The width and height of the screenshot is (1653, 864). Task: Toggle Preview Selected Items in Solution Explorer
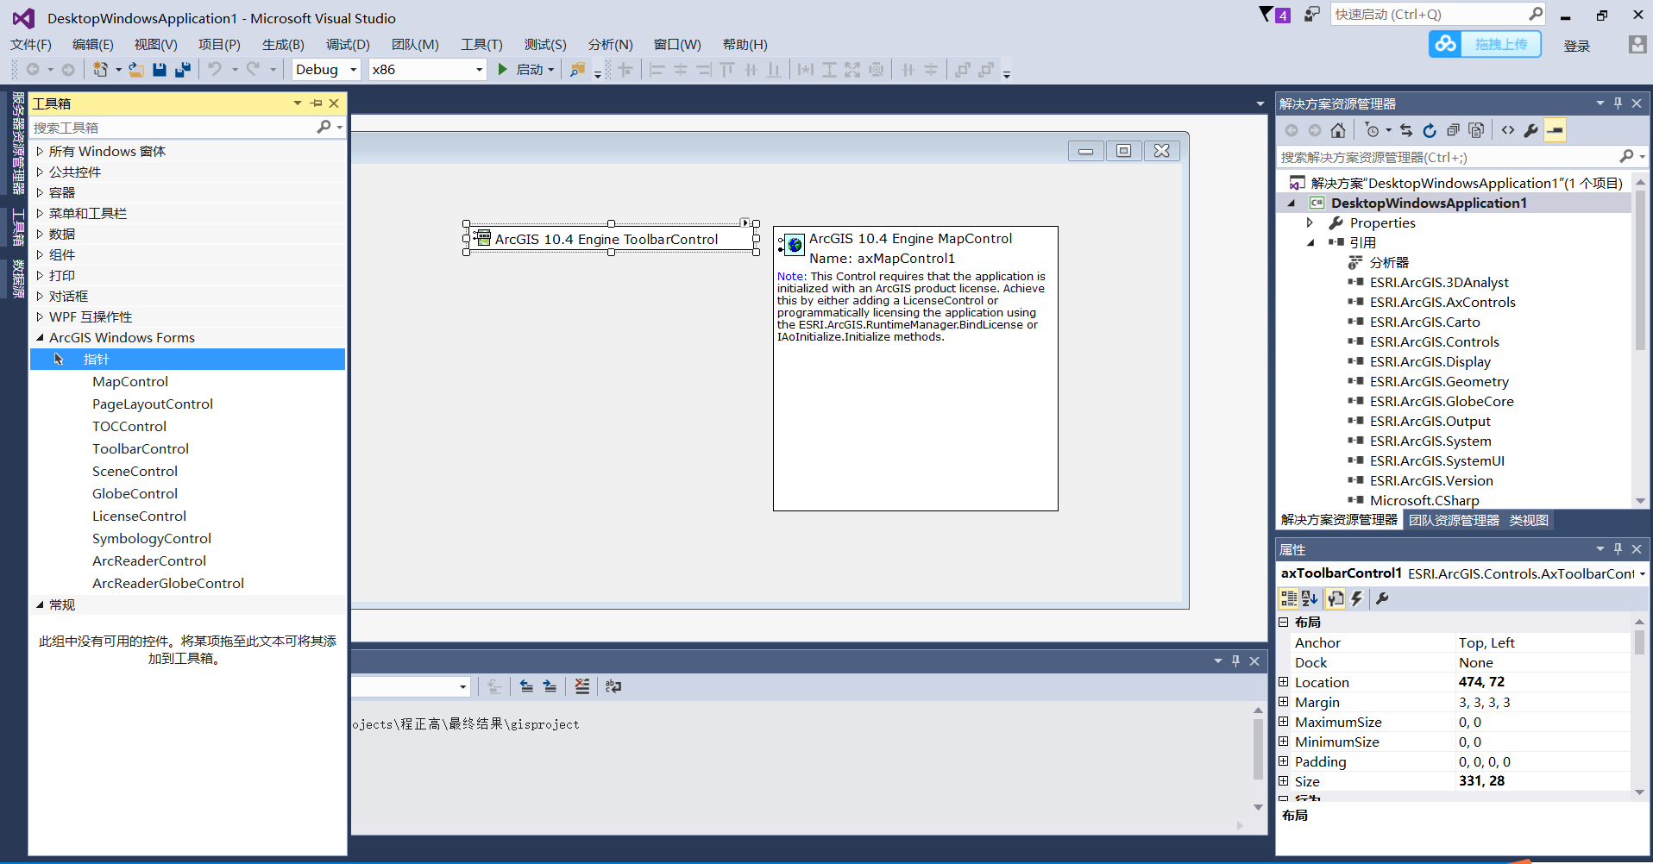click(1556, 129)
